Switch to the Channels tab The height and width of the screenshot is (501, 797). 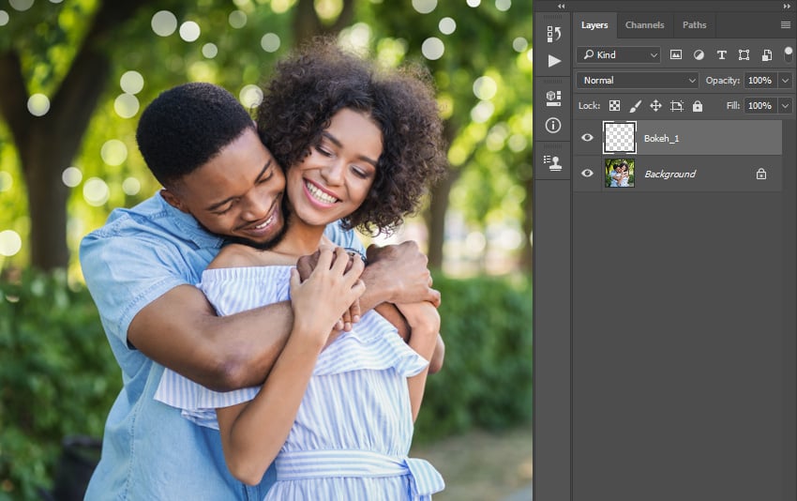[x=644, y=25]
